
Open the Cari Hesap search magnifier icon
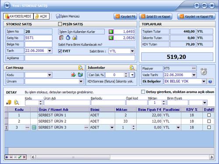[81, 68]
